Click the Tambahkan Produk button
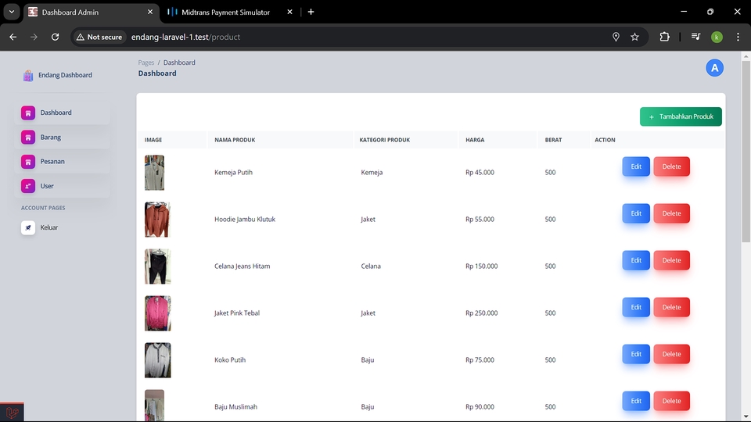Image resolution: width=751 pixels, height=422 pixels. 681,116
